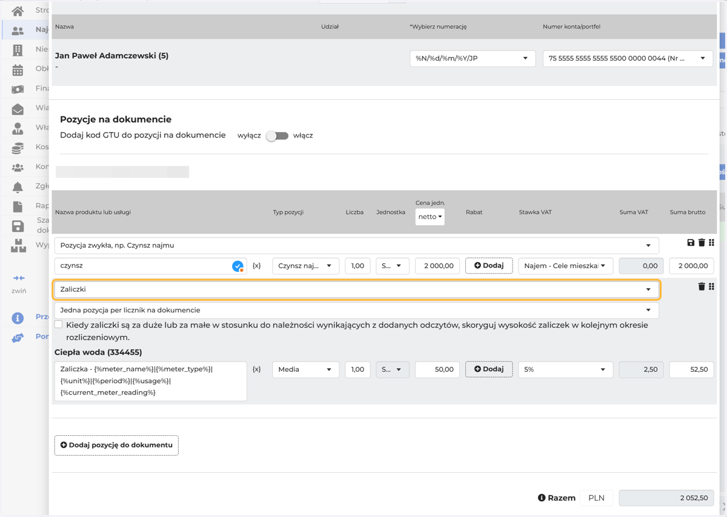This screenshot has height=517, width=727.
Task: Open the 5% VAT rate dropdown
Action: tap(565, 369)
